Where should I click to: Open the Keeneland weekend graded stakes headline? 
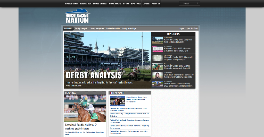(x=81, y=127)
